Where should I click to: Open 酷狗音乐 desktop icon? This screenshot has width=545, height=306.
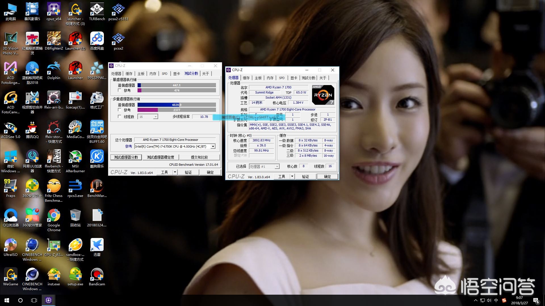click(x=97, y=159)
